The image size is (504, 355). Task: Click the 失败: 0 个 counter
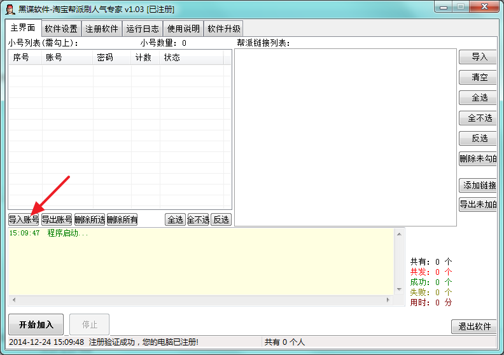[x=431, y=292]
